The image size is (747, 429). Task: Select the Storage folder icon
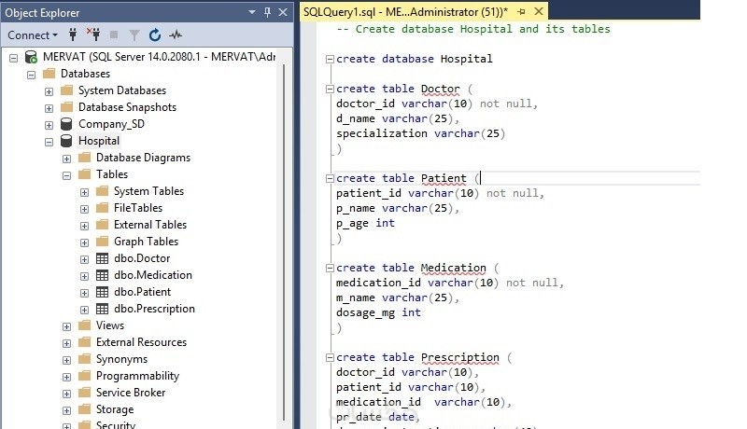click(84, 409)
